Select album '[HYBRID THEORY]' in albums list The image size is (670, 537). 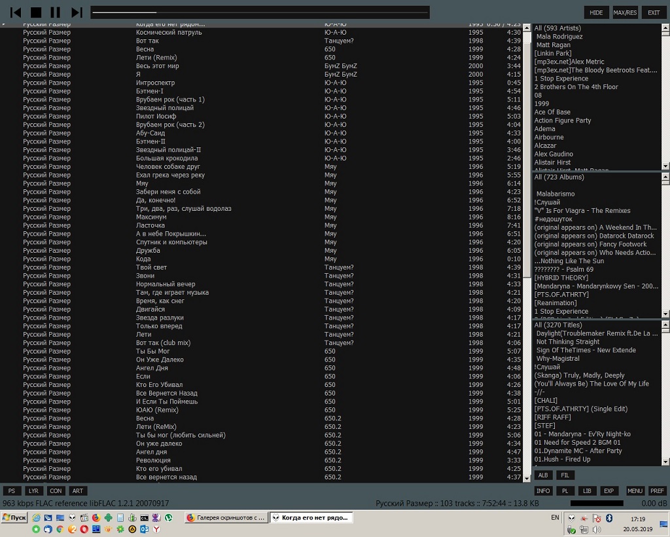point(561,278)
